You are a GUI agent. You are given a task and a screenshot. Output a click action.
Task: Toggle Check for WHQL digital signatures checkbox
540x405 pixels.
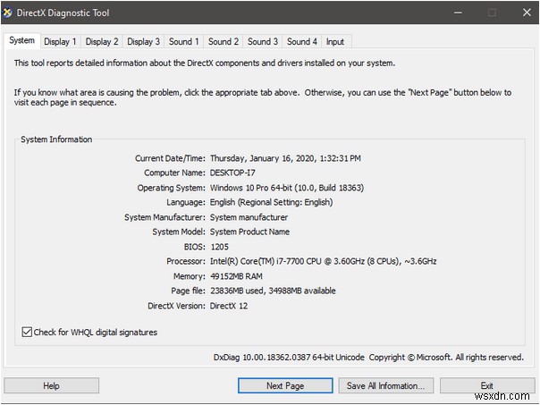click(x=27, y=332)
